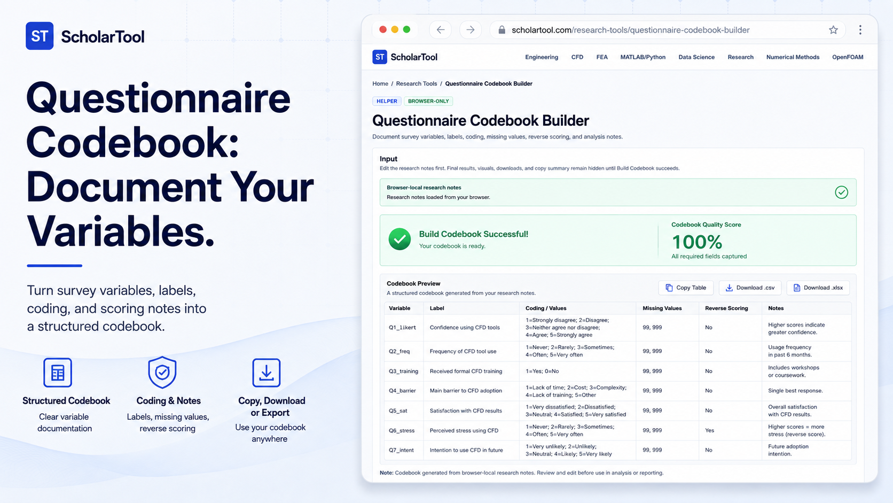Click the macOS green window dot
Viewport: 893px width, 503px height.
(406, 29)
